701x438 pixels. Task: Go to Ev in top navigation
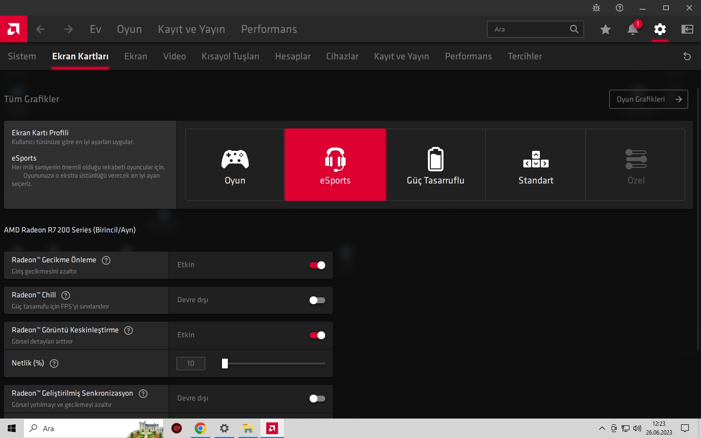coord(95,29)
